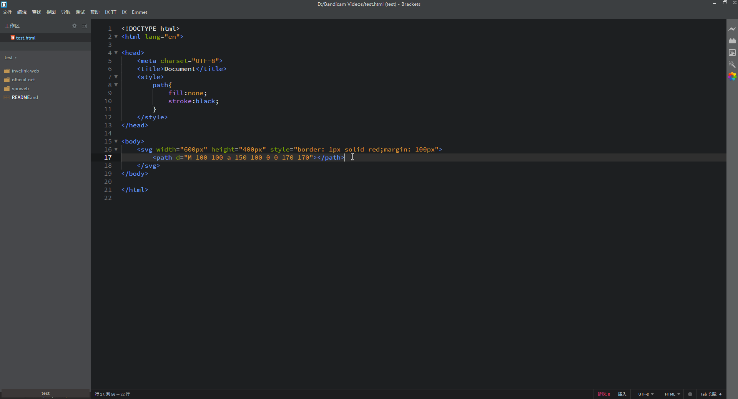The image size is (738, 399).
Task: Collapse the html tag fold on line 2
Action: pyautogui.click(x=116, y=36)
